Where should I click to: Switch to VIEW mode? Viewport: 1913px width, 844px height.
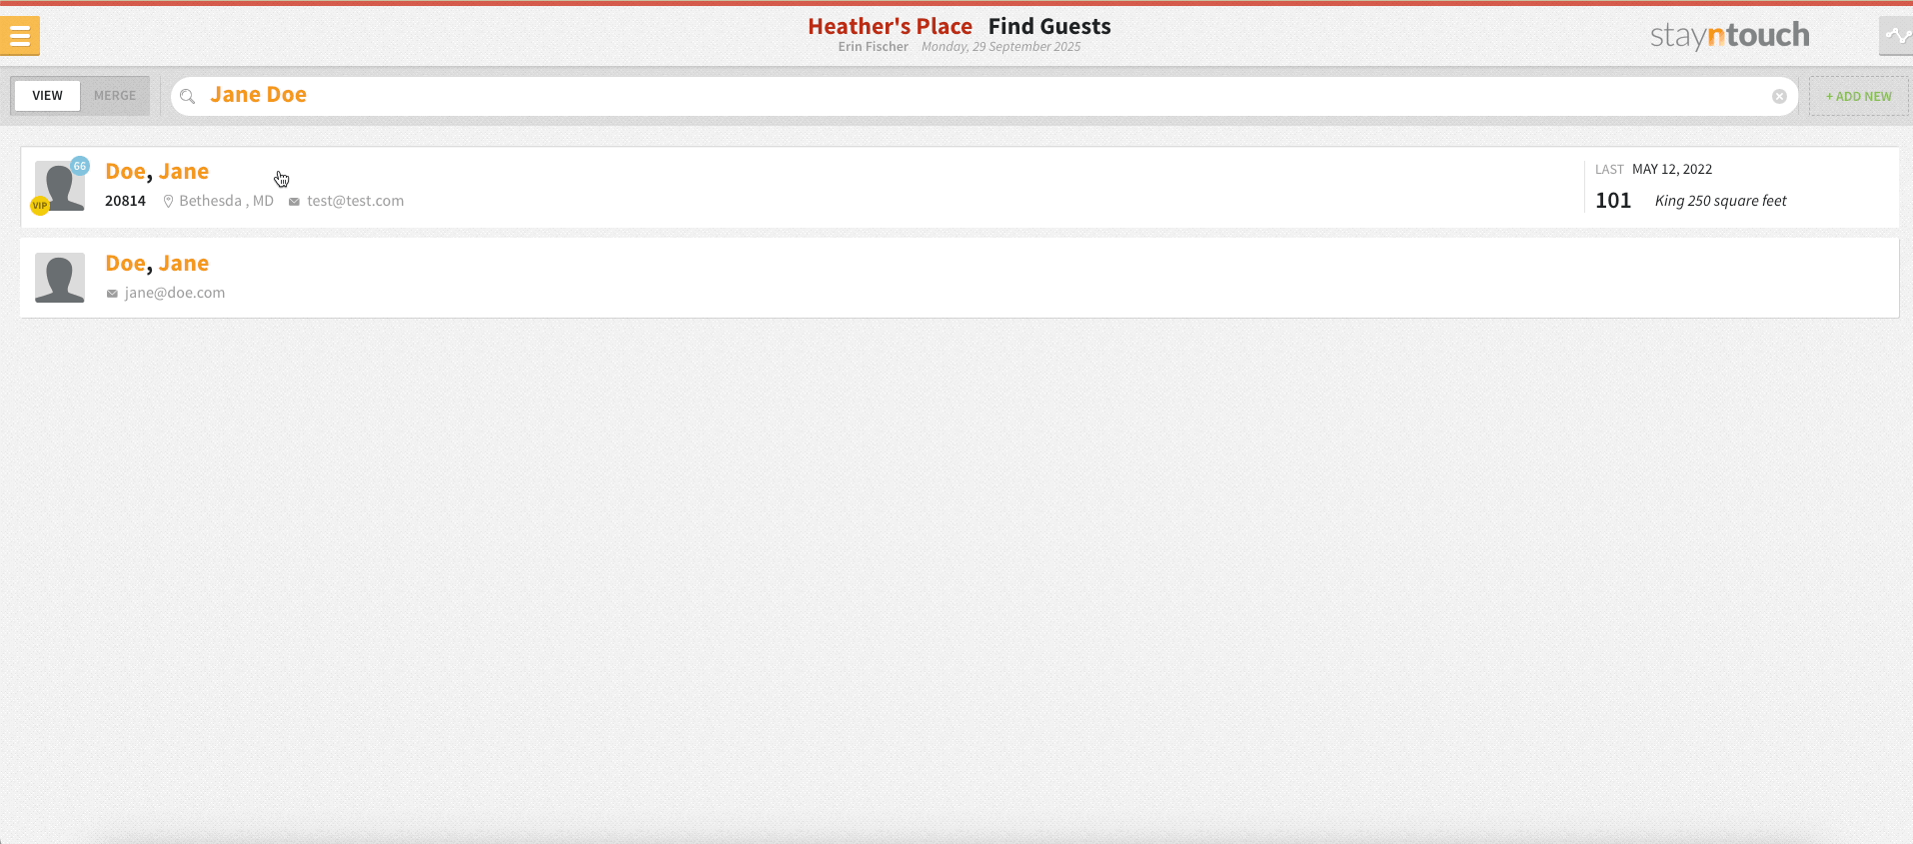coord(47,96)
